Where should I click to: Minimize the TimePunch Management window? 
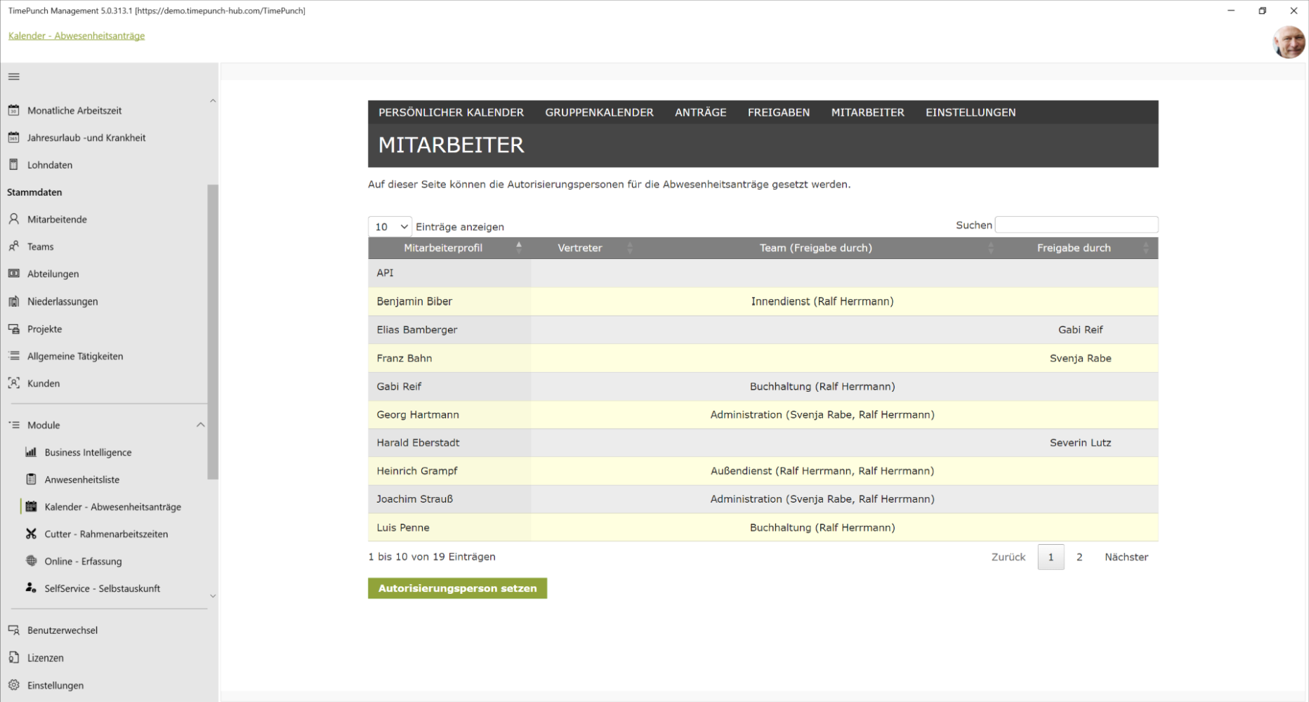click(x=1231, y=11)
